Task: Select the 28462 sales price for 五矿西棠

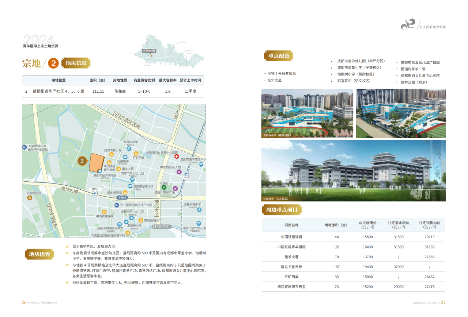Action: (430, 277)
